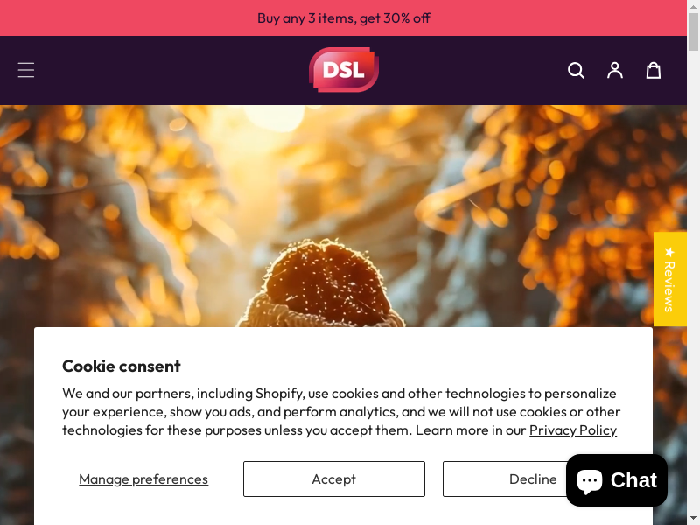Click the scrollbar down arrow
This screenshot has height=525, width=700.
click(x=693, y=519)
